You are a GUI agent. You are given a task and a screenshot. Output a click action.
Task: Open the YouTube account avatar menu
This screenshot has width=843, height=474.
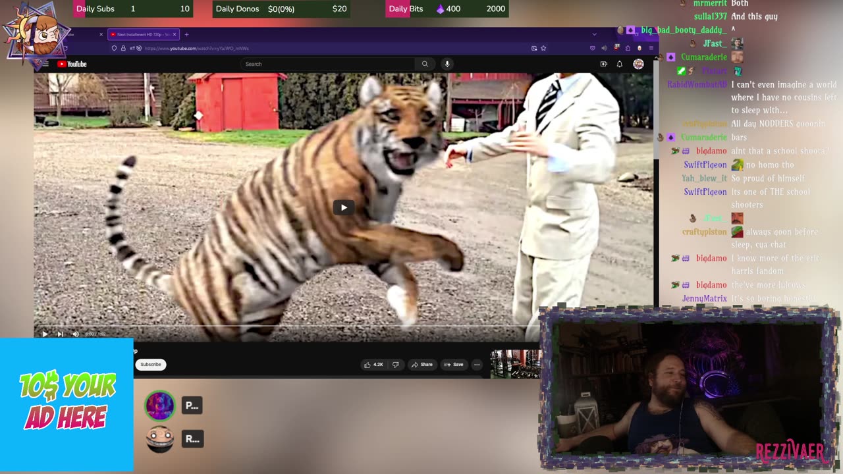pyautogui.click(x=638, y=64)
